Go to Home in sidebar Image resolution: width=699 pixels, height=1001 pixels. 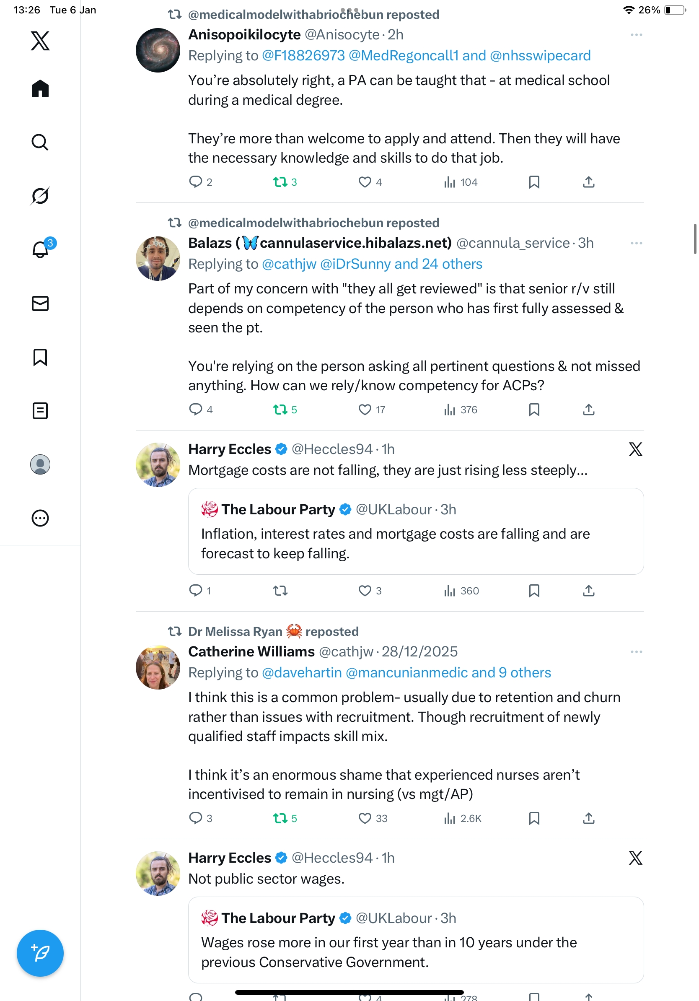40,88
